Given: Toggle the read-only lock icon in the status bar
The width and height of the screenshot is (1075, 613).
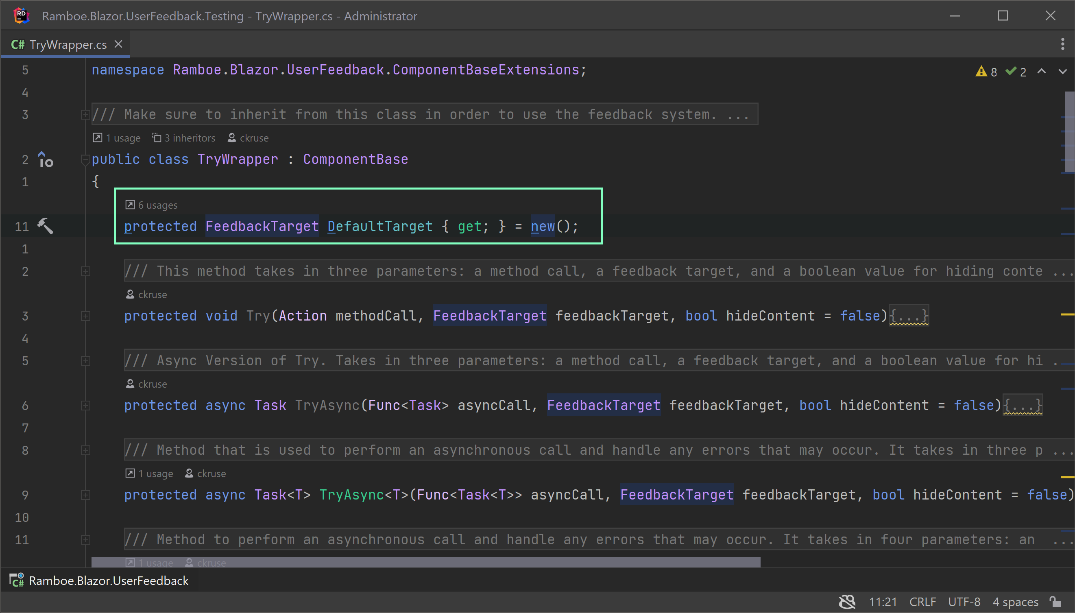Looking at the screenshot, I should coord(1055,602).
